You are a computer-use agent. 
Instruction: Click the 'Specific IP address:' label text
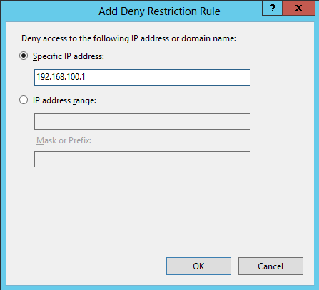coord(69,56)
